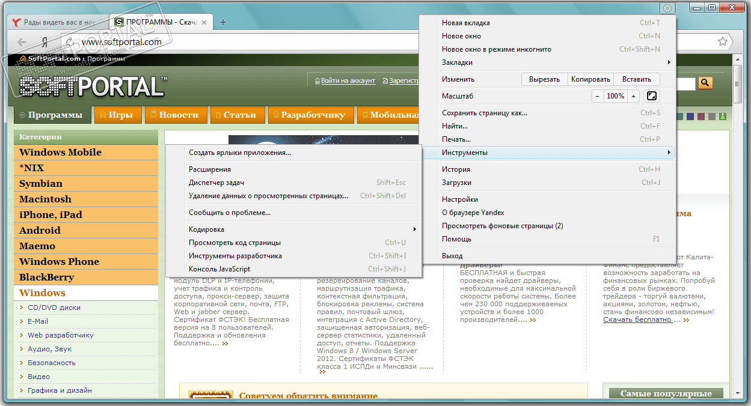The width and height of the screenshot is (751, 406).
Task: Click the Yandex 'Я' home button
Action: point(44,42)
